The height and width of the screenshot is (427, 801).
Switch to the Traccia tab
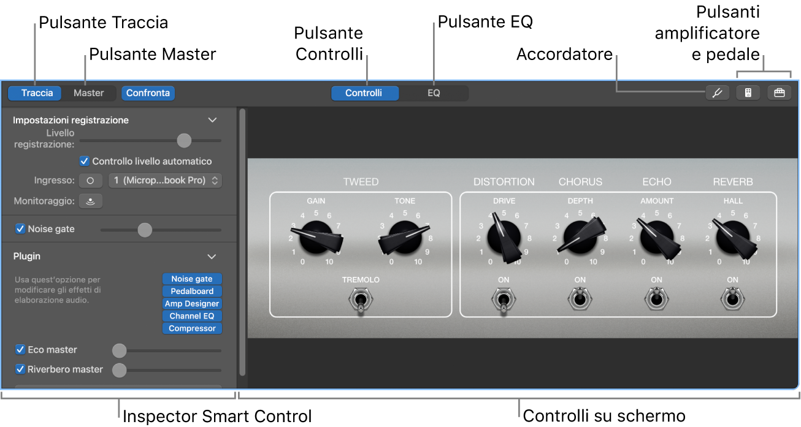pos(35,93)
